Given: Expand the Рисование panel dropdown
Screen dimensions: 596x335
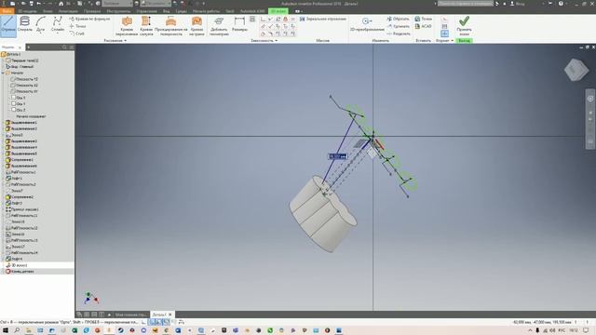Looking at the screenshot, I should coord(115,40).
